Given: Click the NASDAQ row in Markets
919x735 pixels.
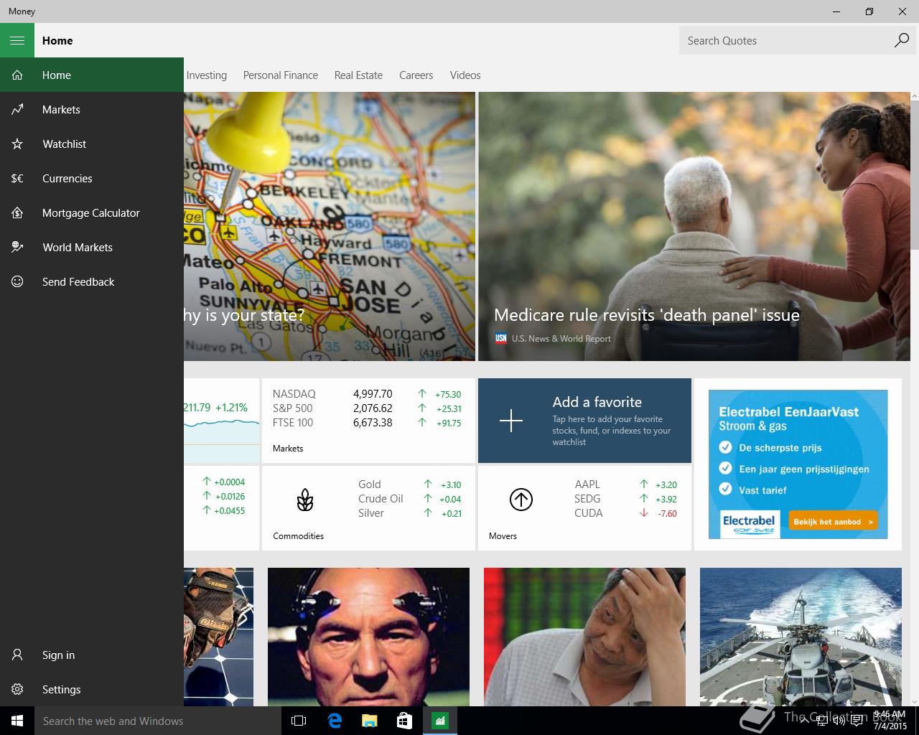Looking at the screenshot, I should tap(367, 393).
